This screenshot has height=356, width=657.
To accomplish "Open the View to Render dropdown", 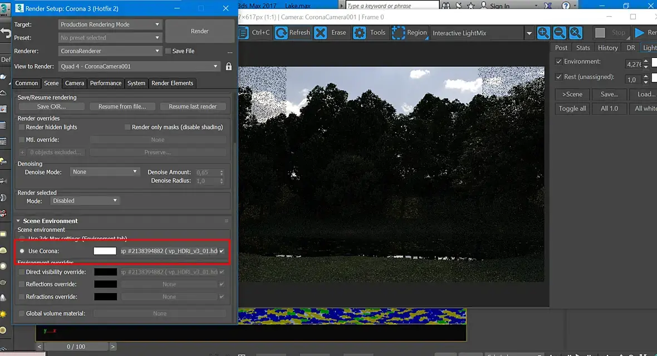I will [139, 66].
